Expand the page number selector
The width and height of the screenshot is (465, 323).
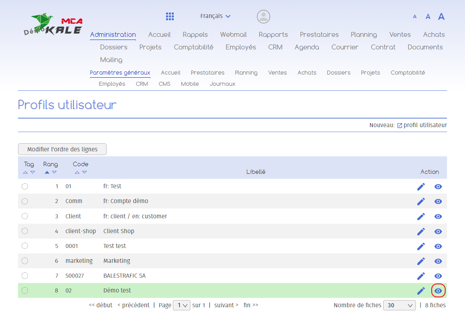tap(181, 305)
